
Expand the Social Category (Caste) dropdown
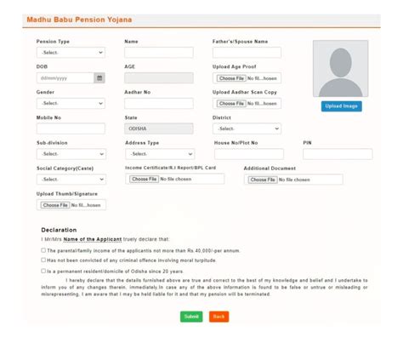click(71, 180)
